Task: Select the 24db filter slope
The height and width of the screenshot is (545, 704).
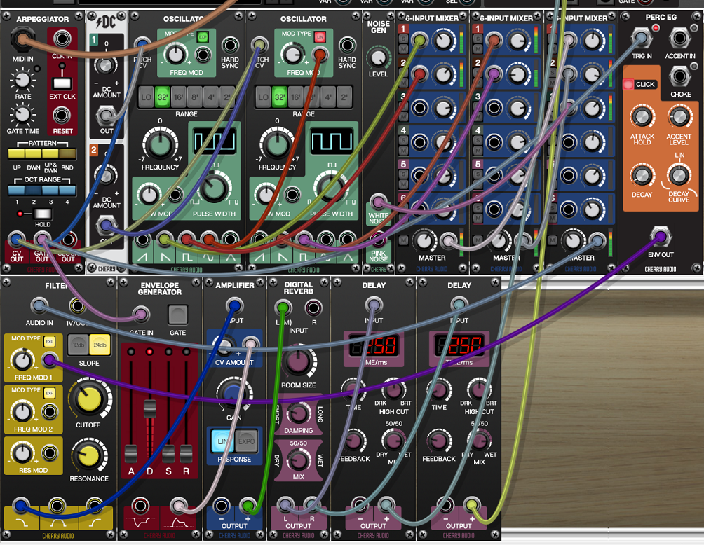Action: pyautogui.click(x=100, y=345)
